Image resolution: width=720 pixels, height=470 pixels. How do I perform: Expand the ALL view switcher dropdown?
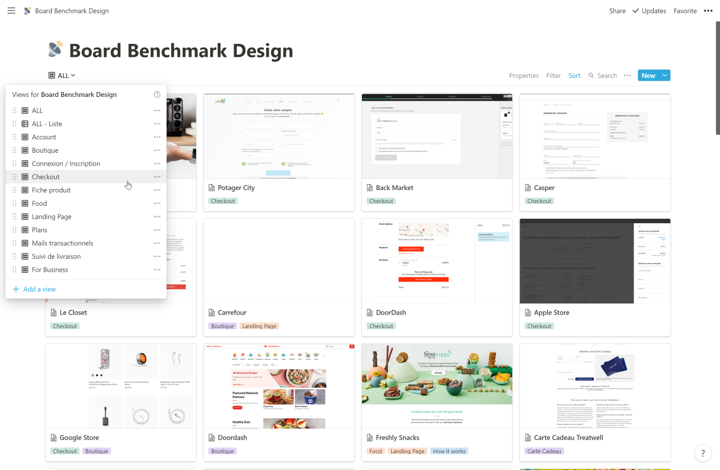pos(62,76)
